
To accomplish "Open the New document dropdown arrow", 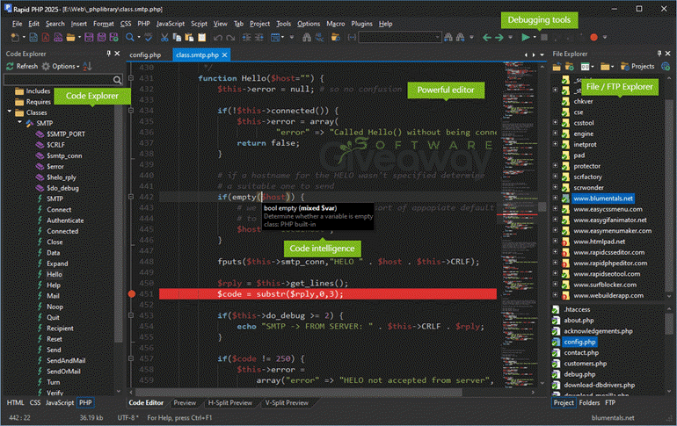I will click(x=24, y=38).
